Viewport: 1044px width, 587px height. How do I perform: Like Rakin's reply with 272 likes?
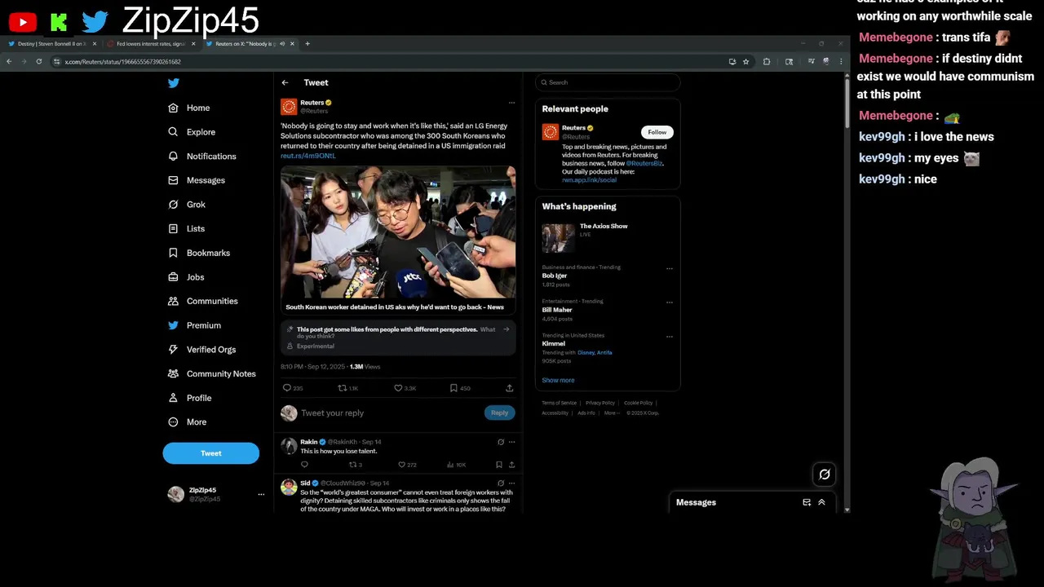[401, 465]
